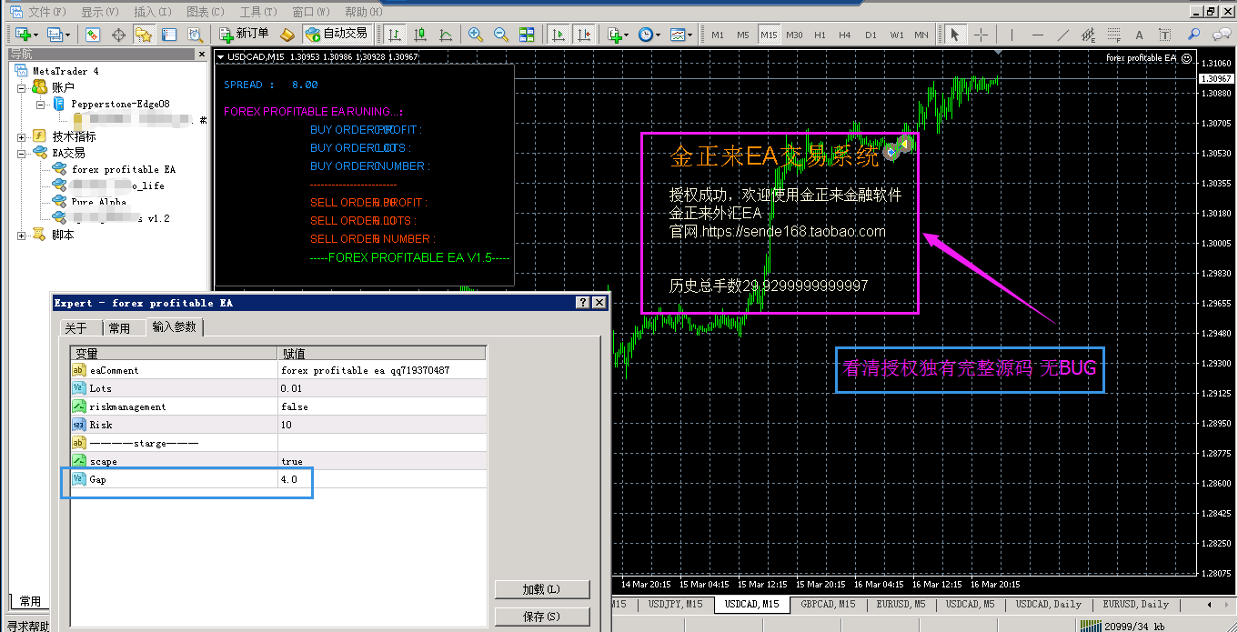
Task: Open the MetaEditor book icon
Action: (287, 35)
